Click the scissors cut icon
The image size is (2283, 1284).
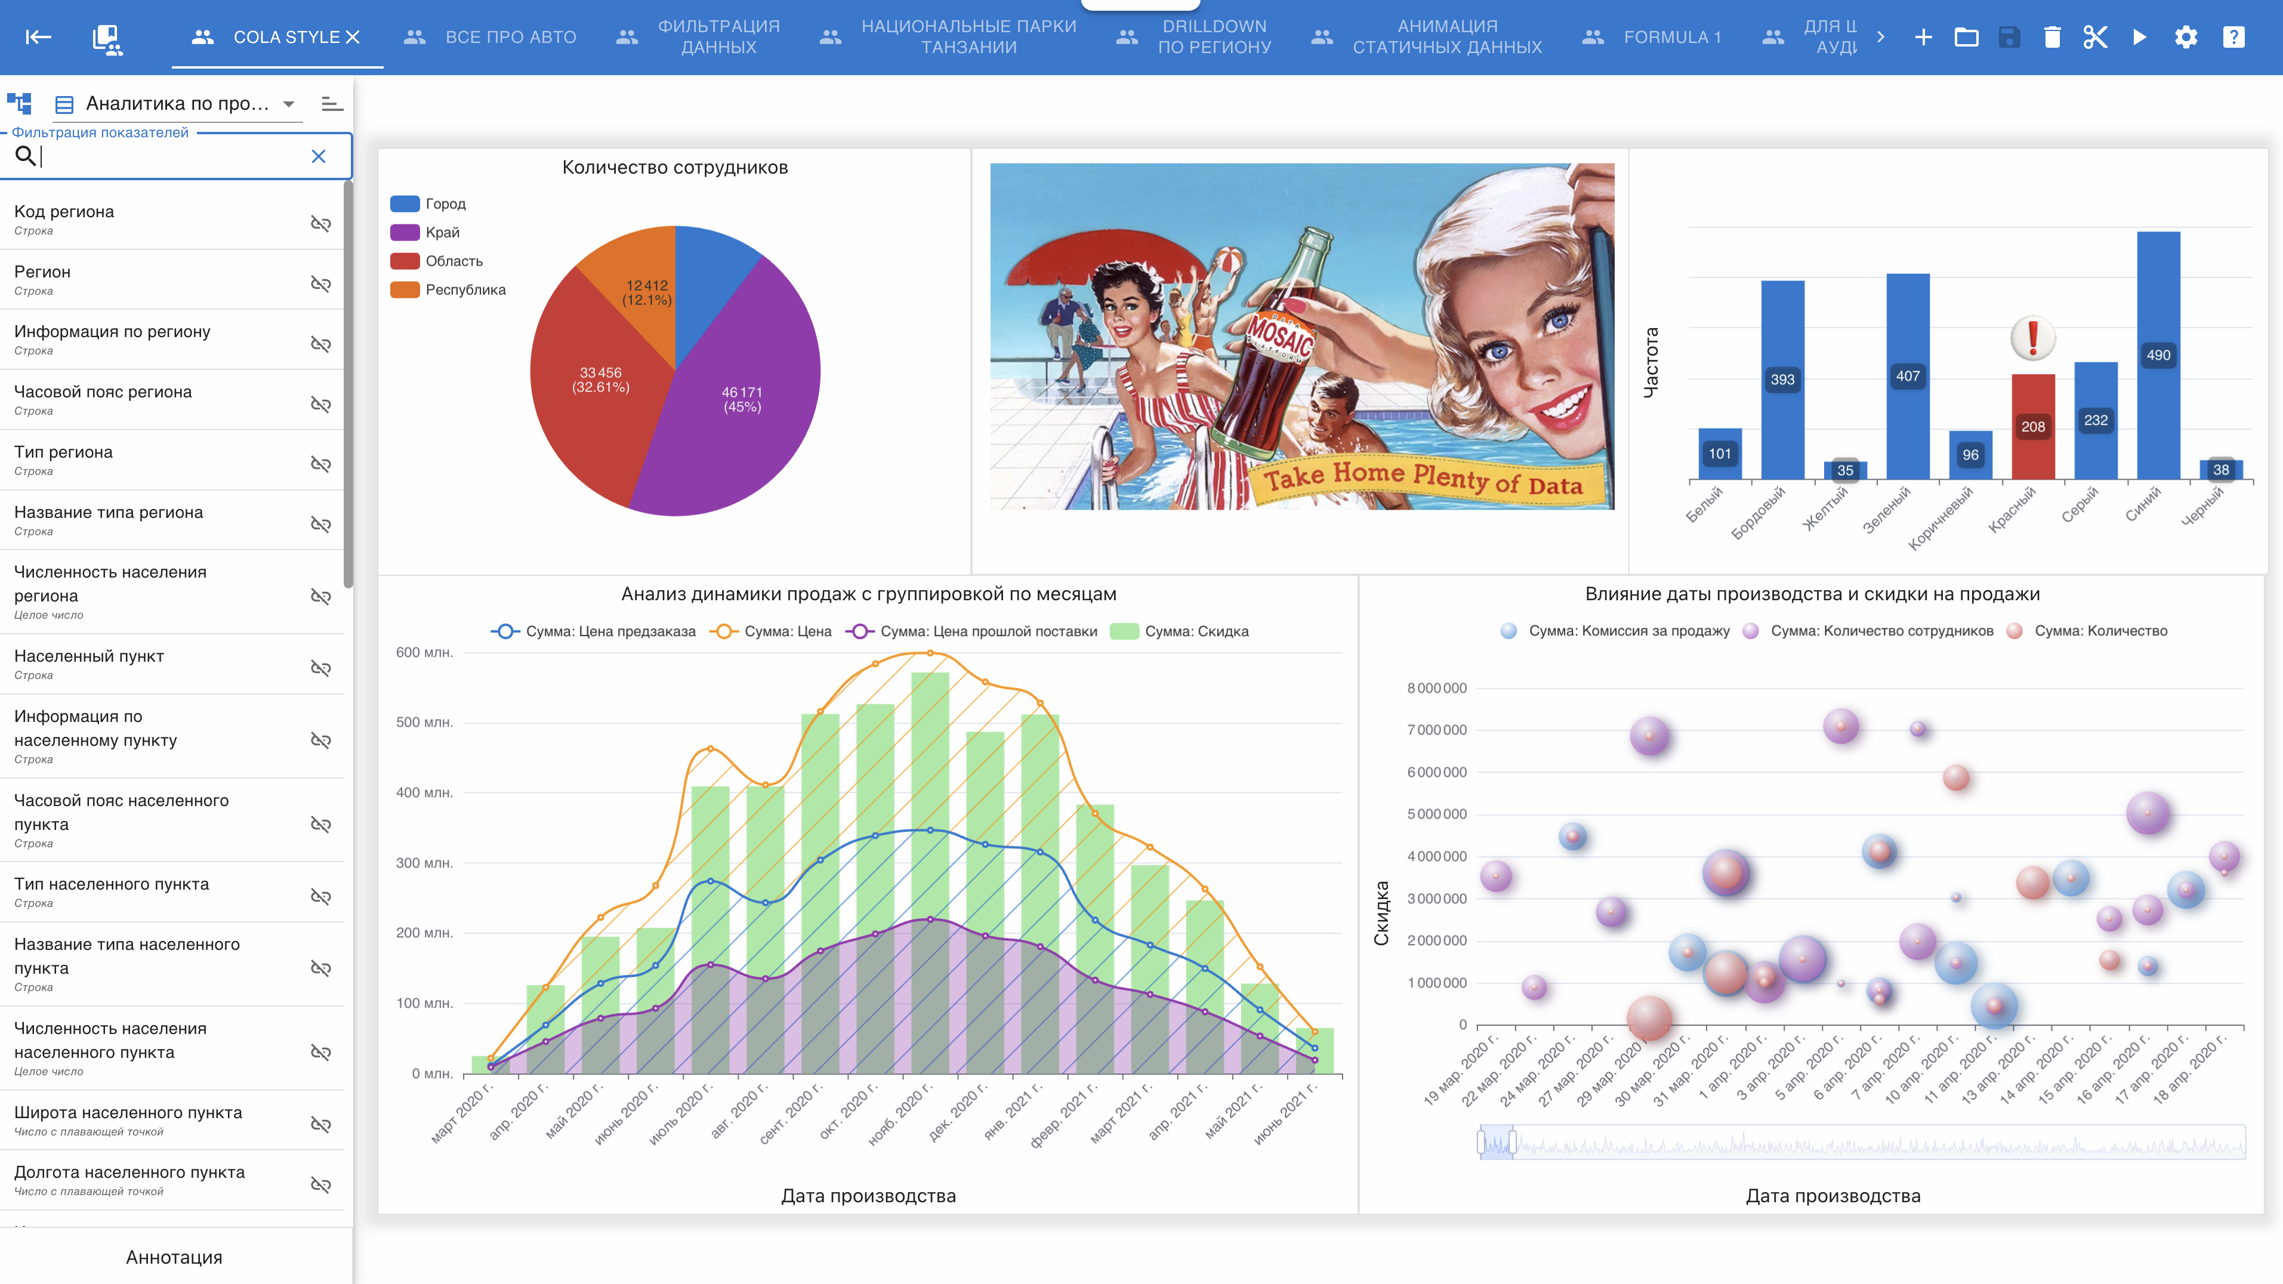pyautogui.click(x=2095, y=37)
